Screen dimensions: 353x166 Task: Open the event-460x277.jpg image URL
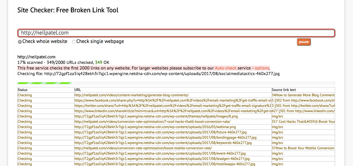tap(160, 153)
